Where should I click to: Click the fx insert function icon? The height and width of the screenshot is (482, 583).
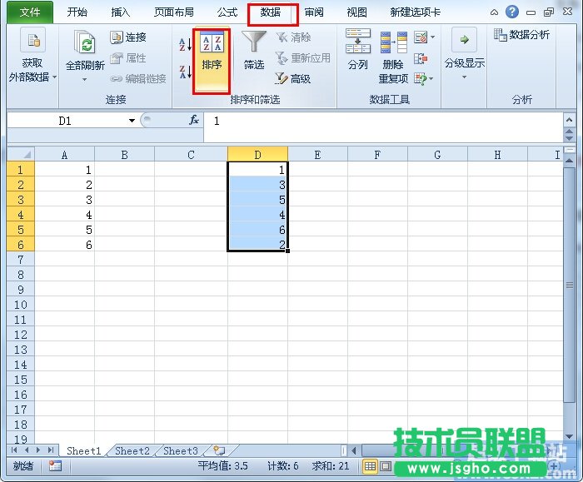click(x=194, y=120)
